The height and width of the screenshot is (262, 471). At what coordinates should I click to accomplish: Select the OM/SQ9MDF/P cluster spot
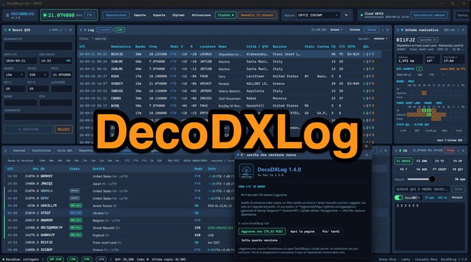120,228
